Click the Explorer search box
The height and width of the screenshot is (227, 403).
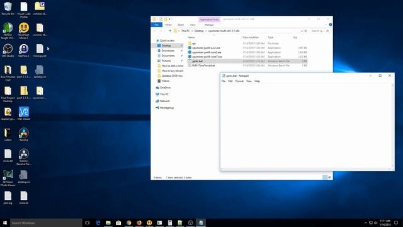pos(320,31)
